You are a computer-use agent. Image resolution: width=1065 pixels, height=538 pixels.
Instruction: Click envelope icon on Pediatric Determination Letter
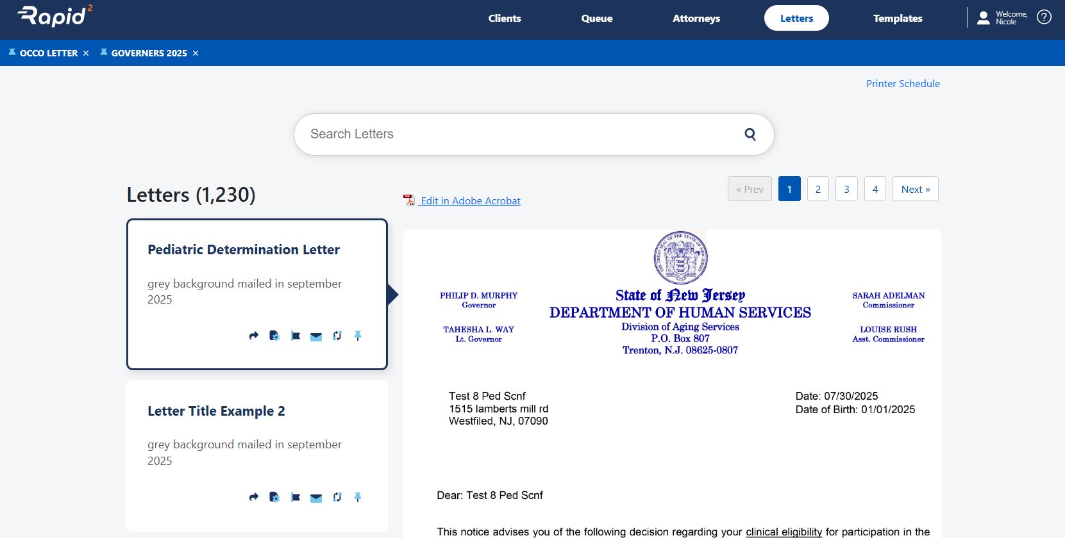click(316, 336)
